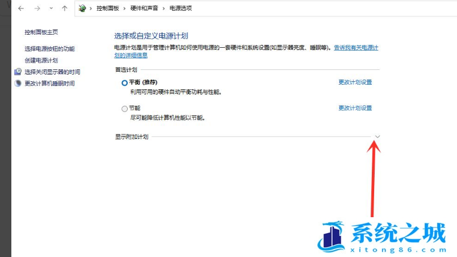Click the Control Panel icon in address bar
457x257 pixels.
click(x=83, y=9)
